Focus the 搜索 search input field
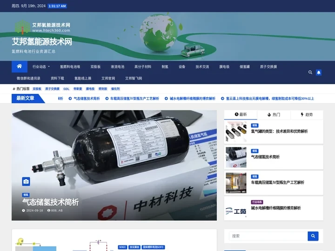The image size is (335, 251). click(268, 236)
